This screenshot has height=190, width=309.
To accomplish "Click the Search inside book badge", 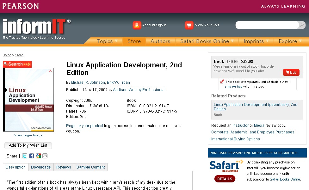I will tap(17, 64).
